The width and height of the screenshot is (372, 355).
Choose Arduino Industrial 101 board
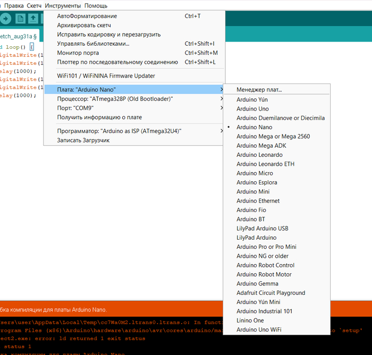(277, 311)
